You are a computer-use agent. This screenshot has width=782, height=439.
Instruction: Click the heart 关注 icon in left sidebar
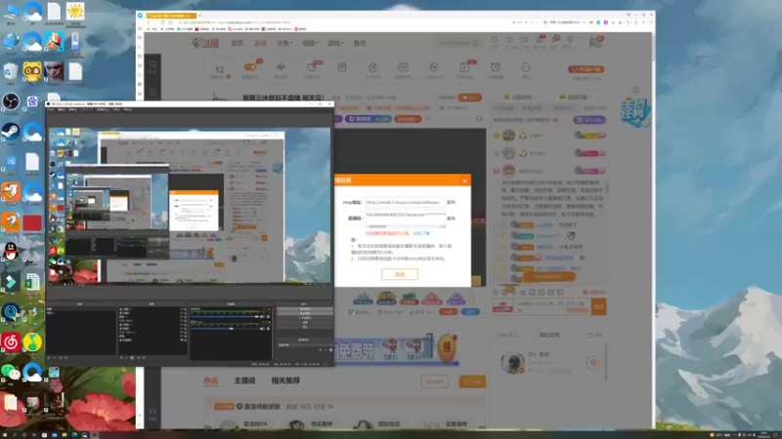click(152, 64)
